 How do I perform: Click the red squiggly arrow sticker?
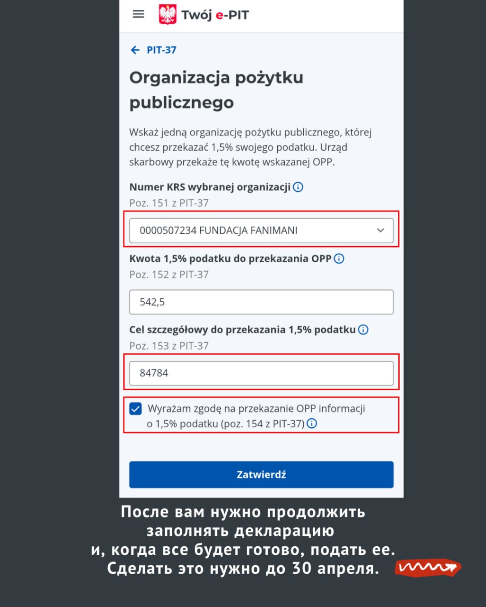[x=428, y=567]
